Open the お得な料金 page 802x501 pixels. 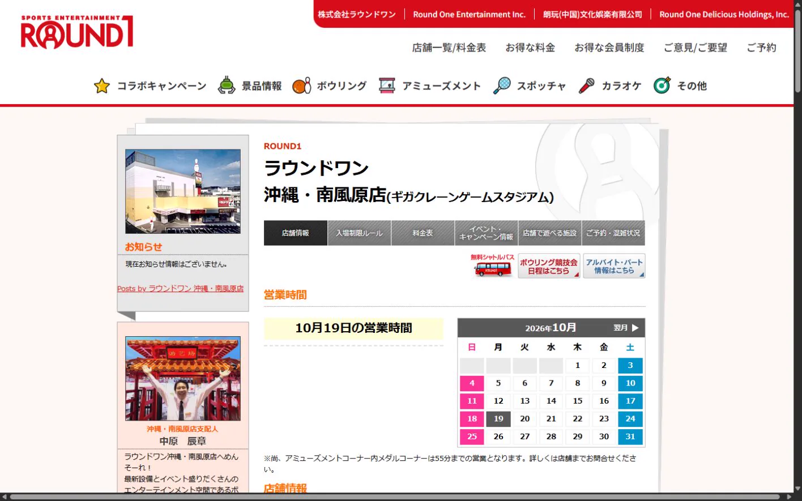point(530,48)
